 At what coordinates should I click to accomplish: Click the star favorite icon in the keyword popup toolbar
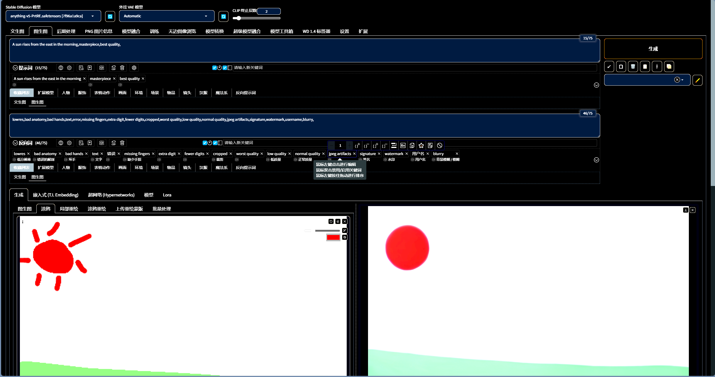[x=421, y=145]
